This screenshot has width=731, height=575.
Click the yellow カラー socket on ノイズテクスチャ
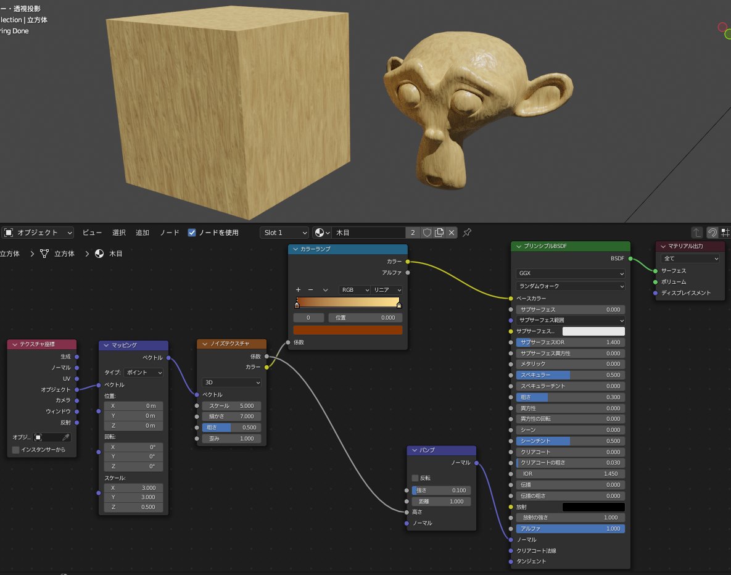pos(266,367)
